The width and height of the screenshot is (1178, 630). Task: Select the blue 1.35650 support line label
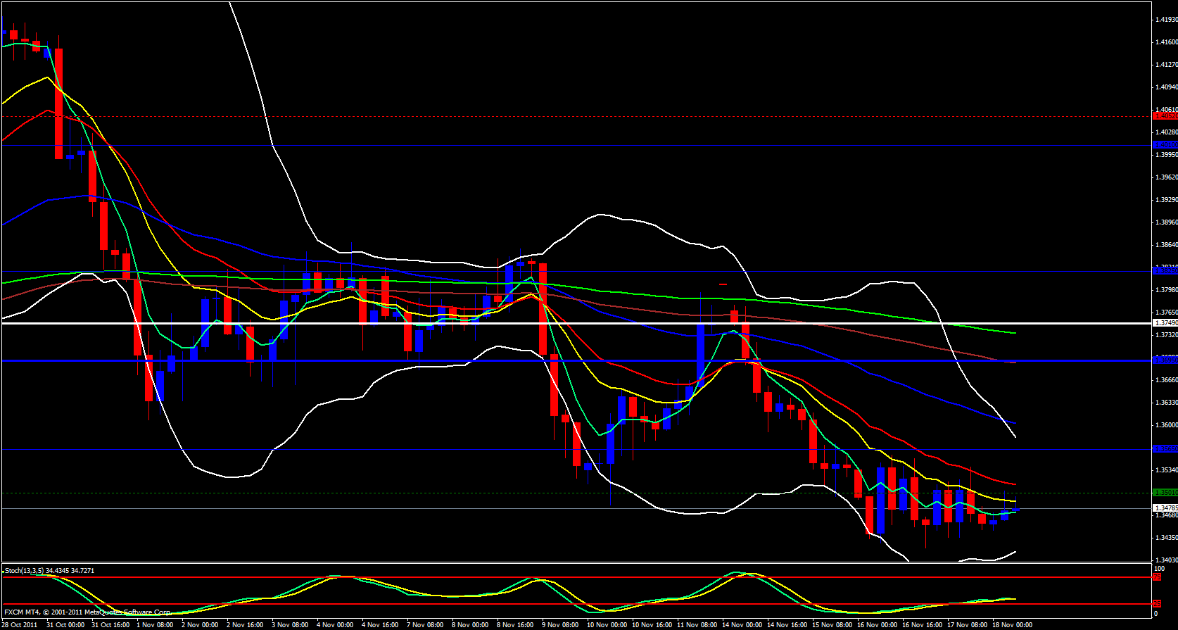pyautogui.click(x=1165, y=449)
